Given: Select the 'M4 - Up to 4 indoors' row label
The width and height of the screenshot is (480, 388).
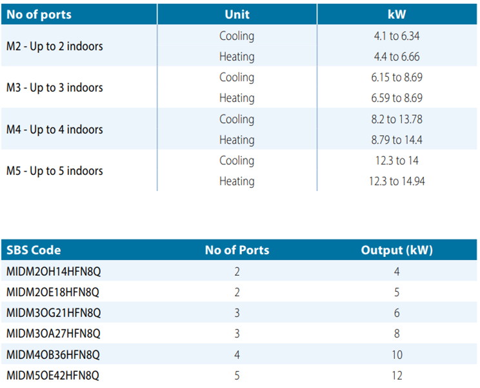Looking at the screenshot, I should click(55, 130).
